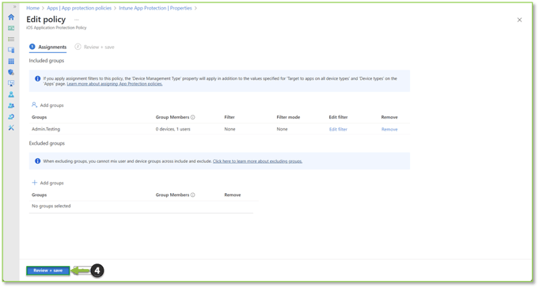This screenshot has width=539, height=288.
Task: Open the Devices sidebar icon
Action: (11, 50)
